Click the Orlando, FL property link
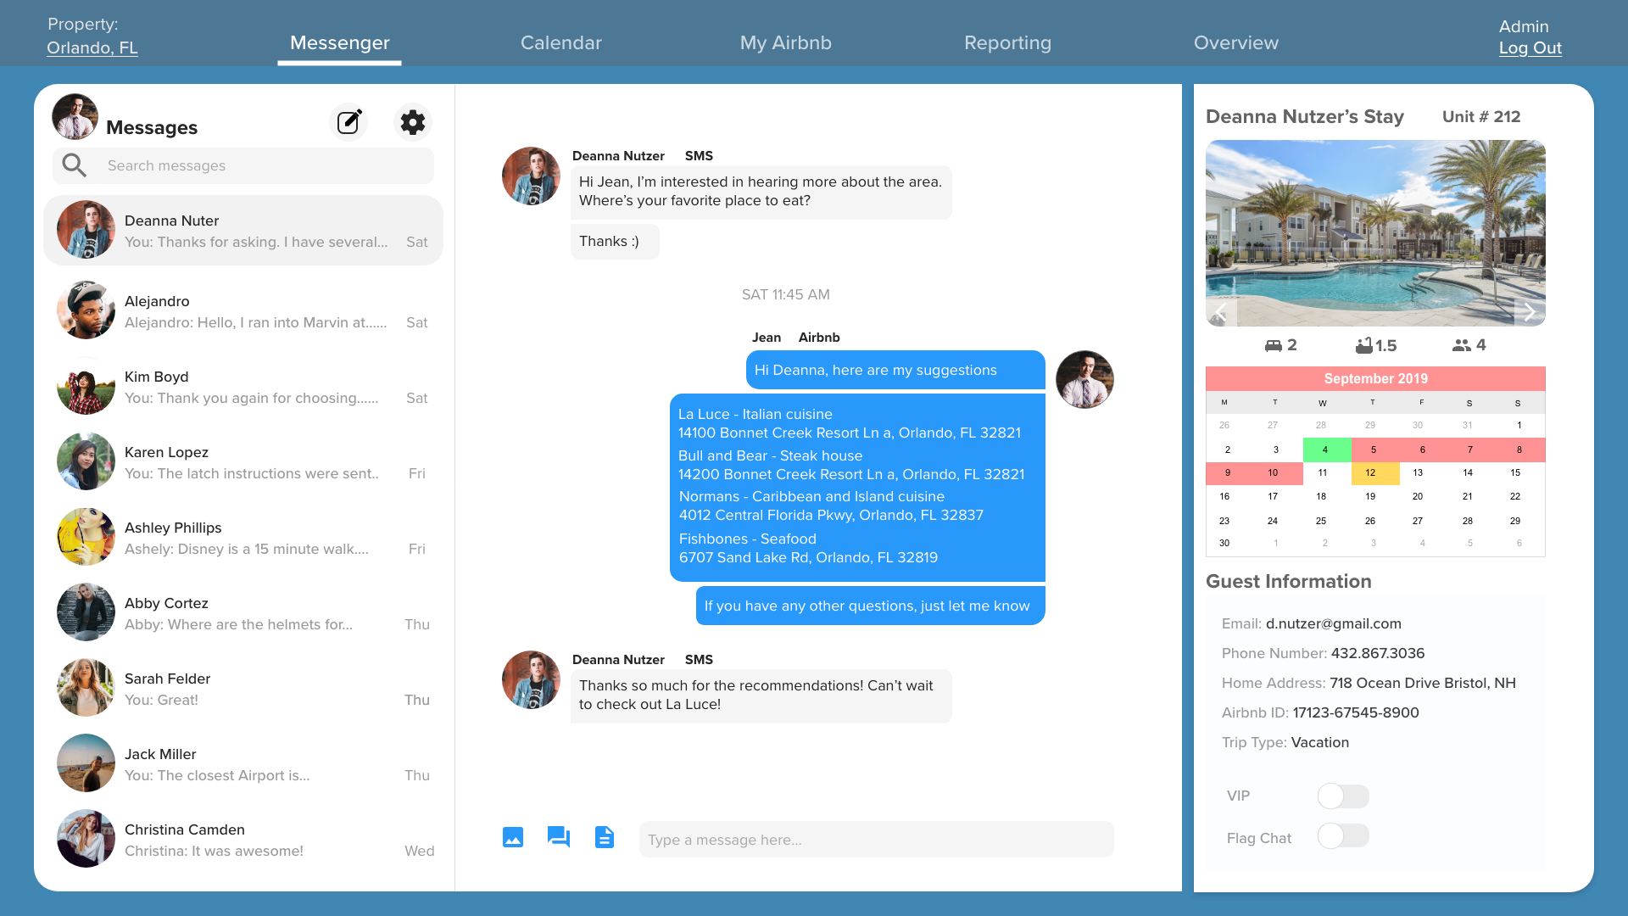 (92, 47)
